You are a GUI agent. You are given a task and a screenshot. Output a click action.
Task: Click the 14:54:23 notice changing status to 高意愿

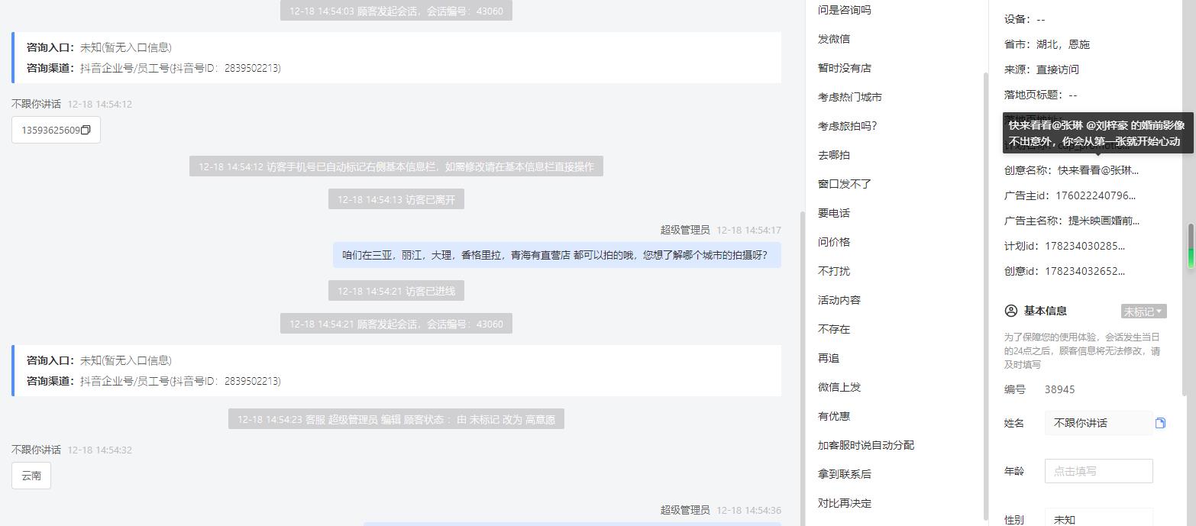click(396, 419)
